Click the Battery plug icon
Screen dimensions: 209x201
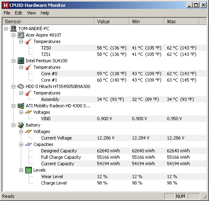(x=21, y=125)
